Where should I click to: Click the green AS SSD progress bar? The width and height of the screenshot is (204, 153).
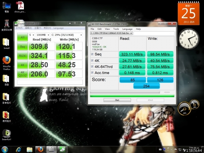pos(132,96)
